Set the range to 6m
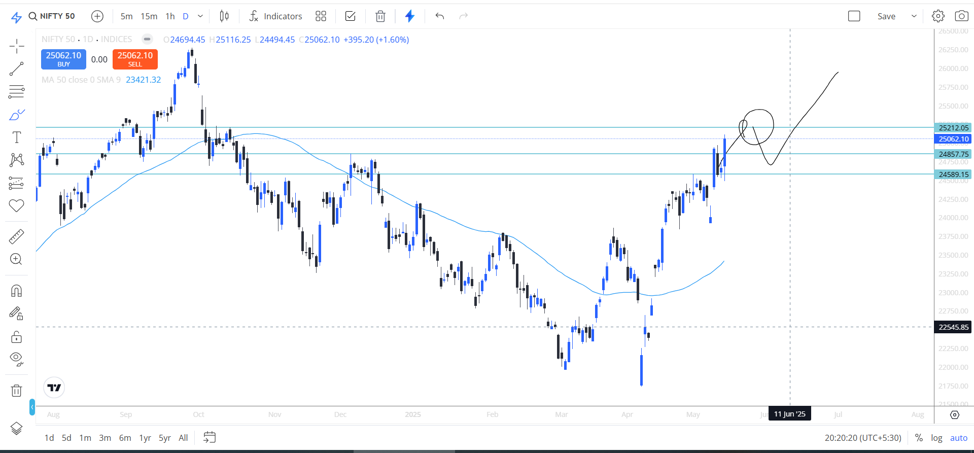The height and width of the screenshot is (453, 974). (125, 438)
